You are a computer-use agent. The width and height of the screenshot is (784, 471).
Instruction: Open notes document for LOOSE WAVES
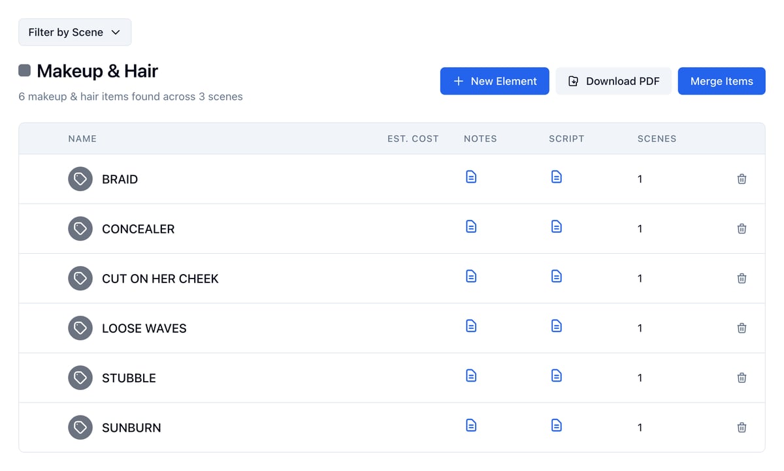(x=471, y=326)
